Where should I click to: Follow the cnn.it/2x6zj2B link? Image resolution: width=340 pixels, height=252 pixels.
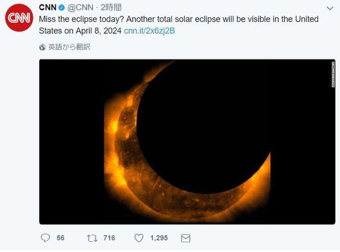tap(149, 31)
